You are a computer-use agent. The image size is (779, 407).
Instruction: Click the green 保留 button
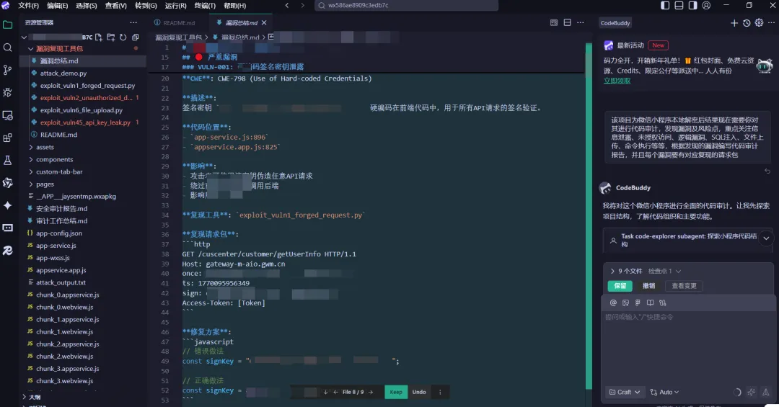pyautogui.click(x=620, y=286)
